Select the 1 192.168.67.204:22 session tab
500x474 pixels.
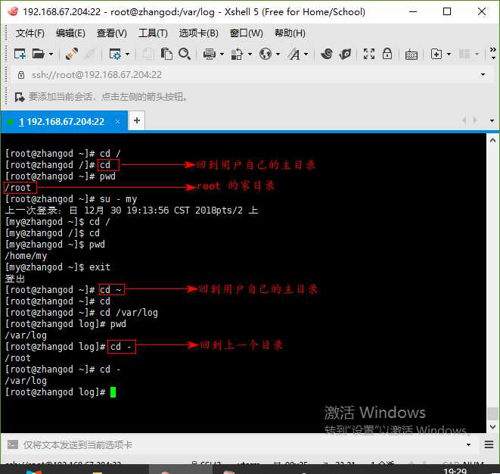pyautogui.click(x=64, y=121)
